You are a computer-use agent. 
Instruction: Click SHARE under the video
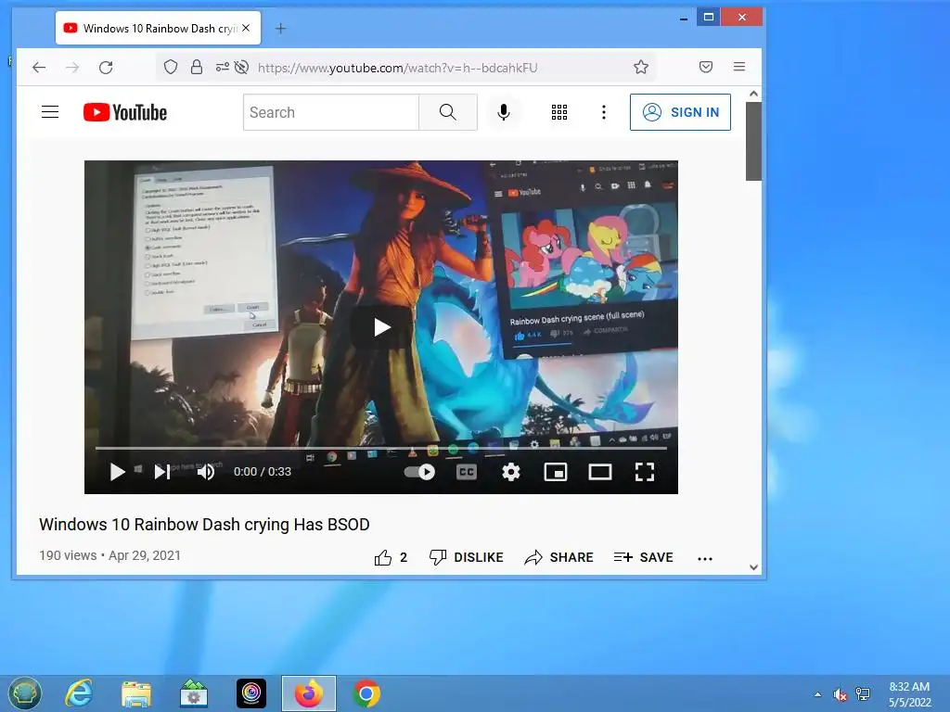pyautogui.click(x=558, y=557)
